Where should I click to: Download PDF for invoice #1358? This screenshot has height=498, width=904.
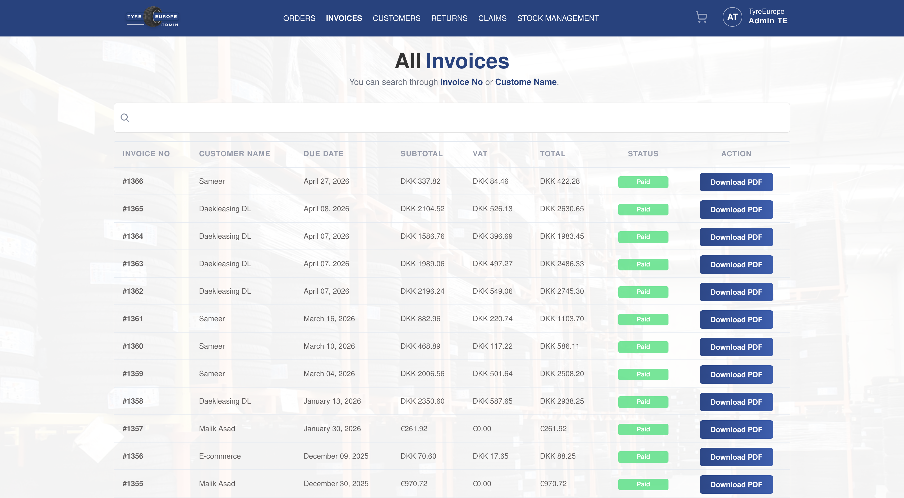[x=736, y=402]
